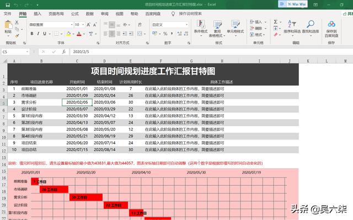Click the red Font Color swatch
The image size is (353, 220).
click(79, 34)
